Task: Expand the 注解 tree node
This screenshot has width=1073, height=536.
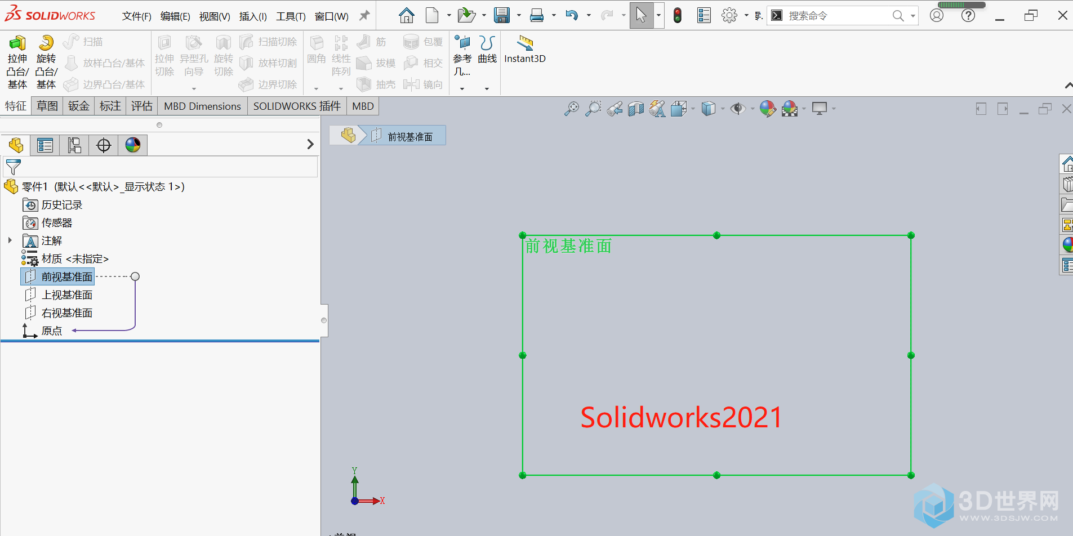Action: tap(10, 240)
